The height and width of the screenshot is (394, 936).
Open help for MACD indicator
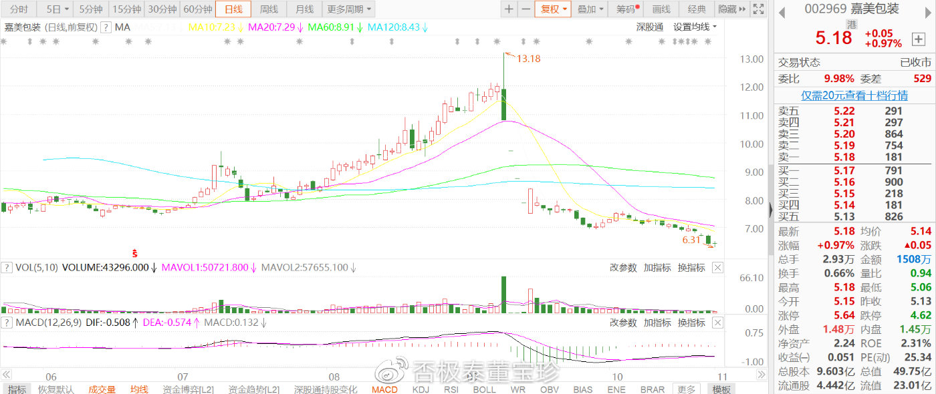[6, 323]
